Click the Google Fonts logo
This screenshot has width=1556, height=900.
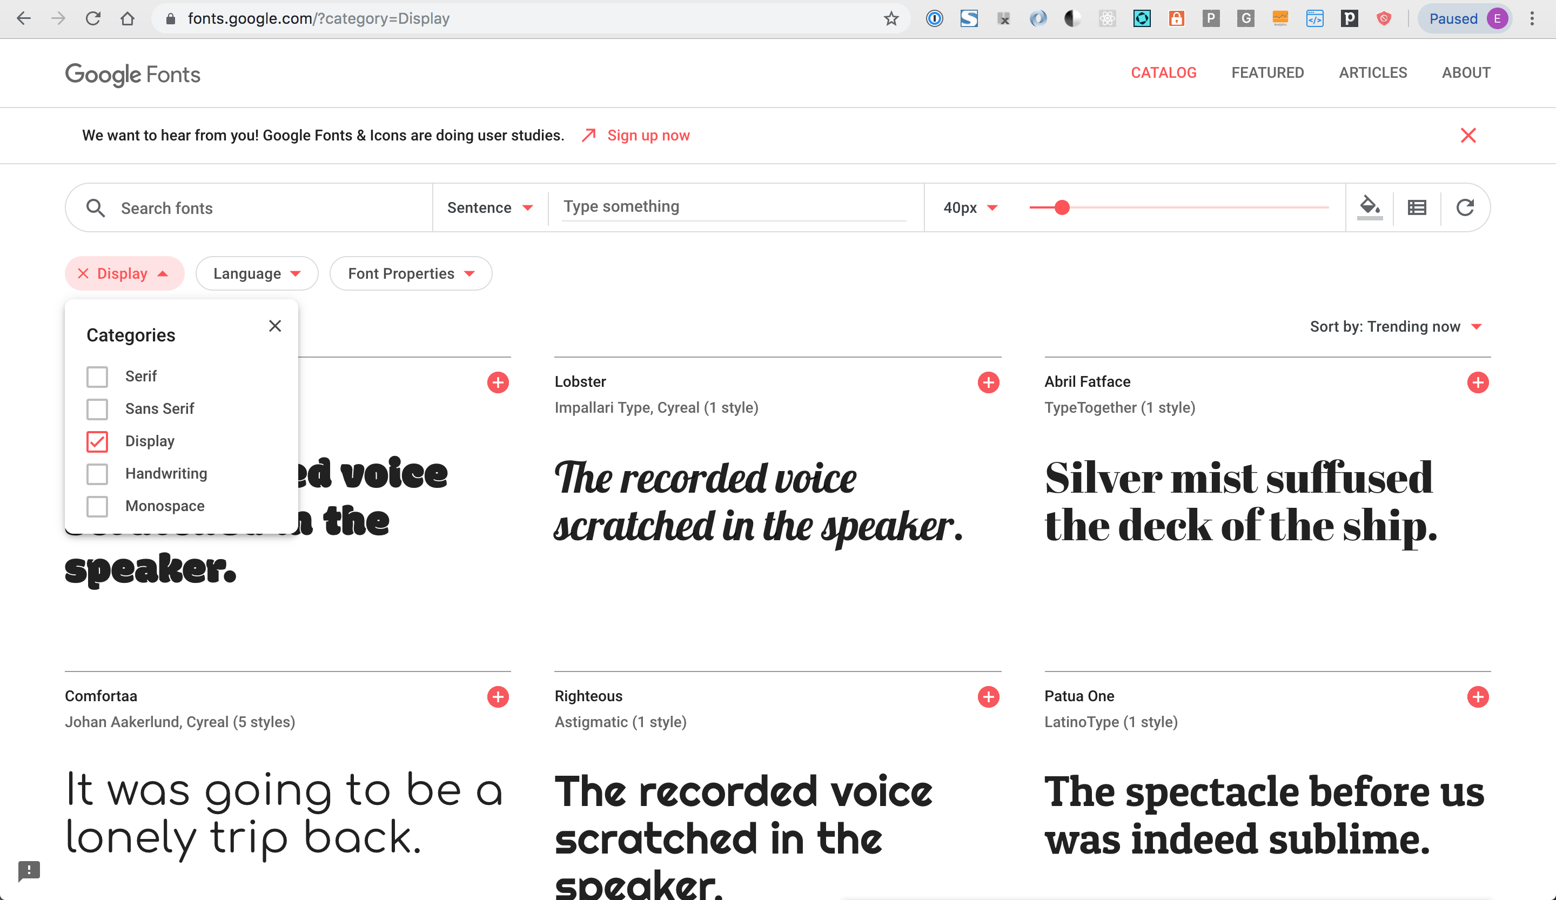click(x=133, y=74)
